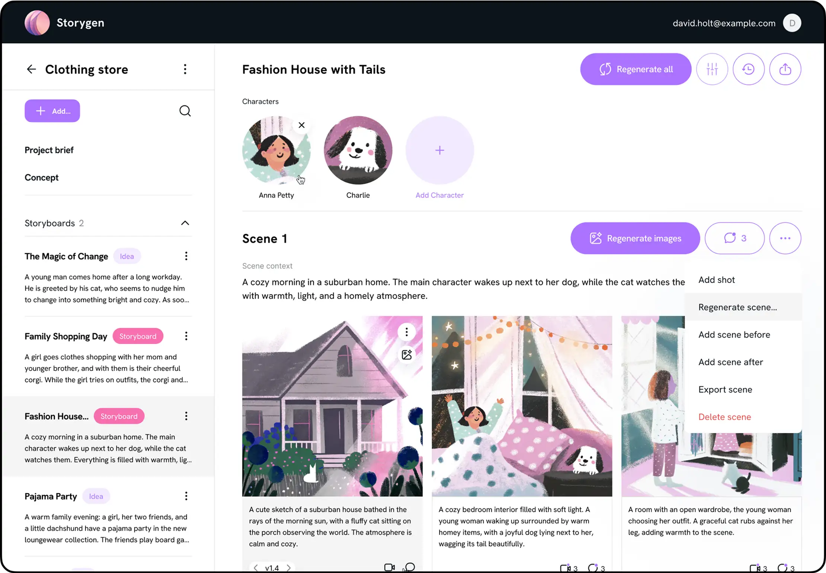
Task: Go back using the left arrow icon
Action: tap(31, 69)
